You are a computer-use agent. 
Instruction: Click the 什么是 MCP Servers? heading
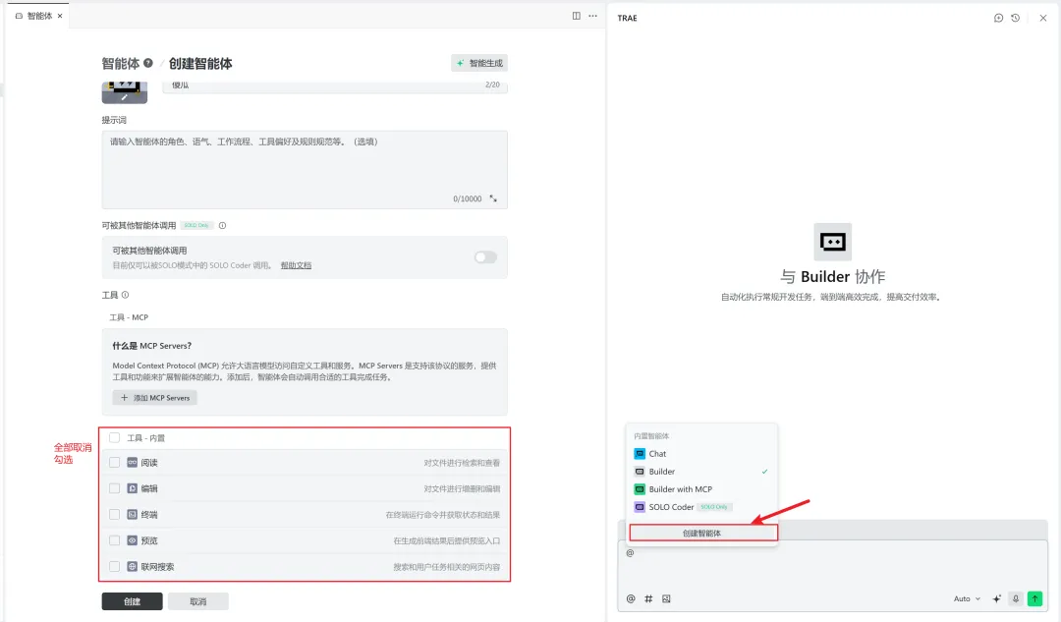pos(151,346)
